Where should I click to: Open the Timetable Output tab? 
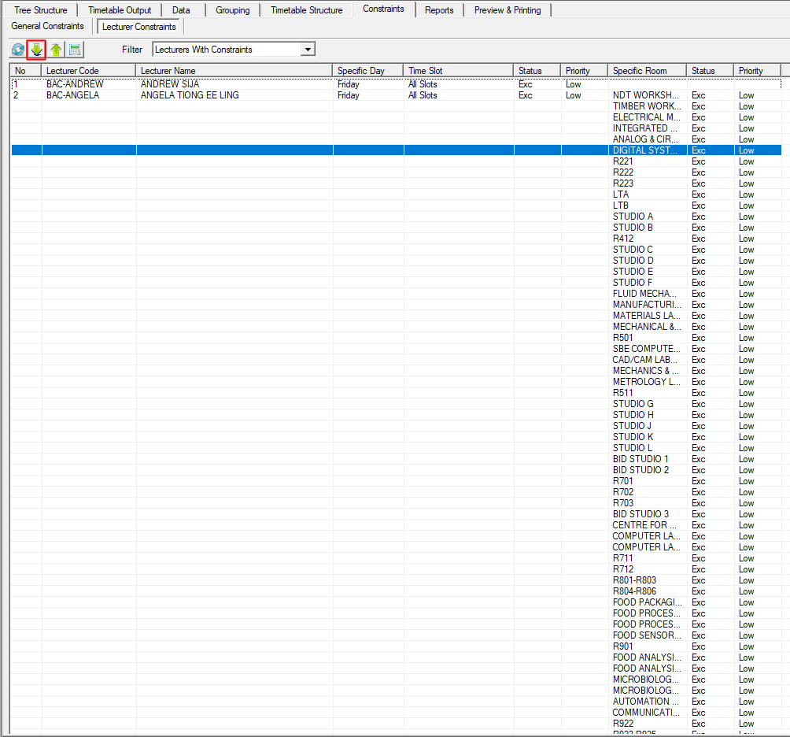[120, 10]
